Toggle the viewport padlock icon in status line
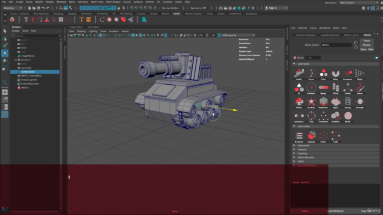 pos(118,8)
